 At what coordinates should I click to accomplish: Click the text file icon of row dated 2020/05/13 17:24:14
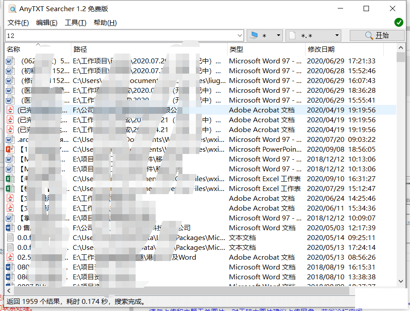[x=10, y=248]
